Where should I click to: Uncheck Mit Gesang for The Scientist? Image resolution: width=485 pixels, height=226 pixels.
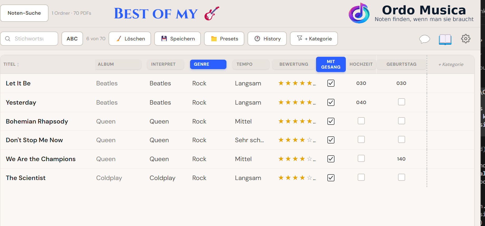pyautogui.click(x=331, y=178)
